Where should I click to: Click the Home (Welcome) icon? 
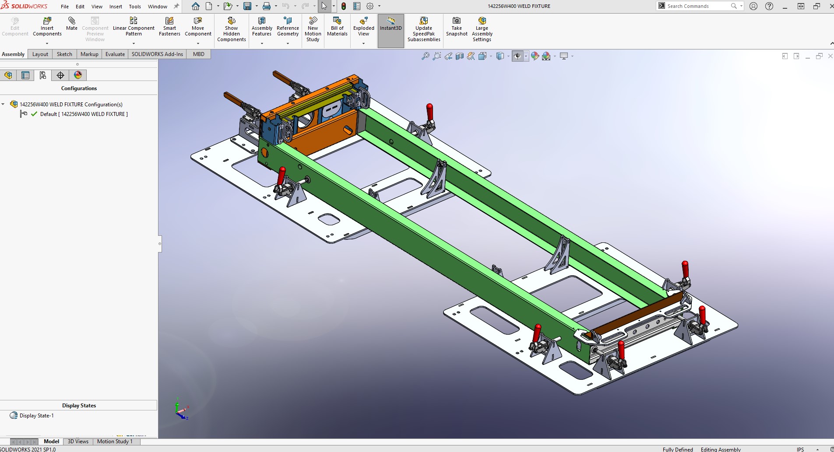(196, 6)
